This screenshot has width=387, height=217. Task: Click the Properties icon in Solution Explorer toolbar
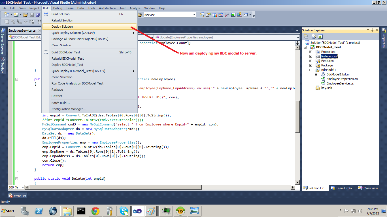(306, 36)
